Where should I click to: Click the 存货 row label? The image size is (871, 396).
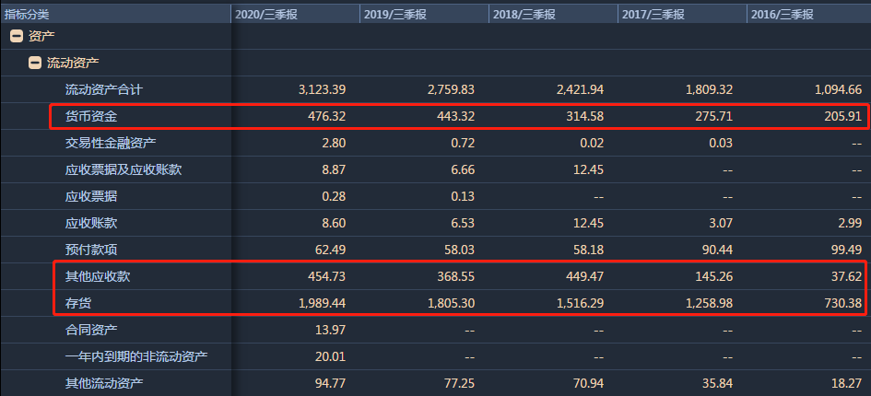pyautogui.click(x=78, y=303)
